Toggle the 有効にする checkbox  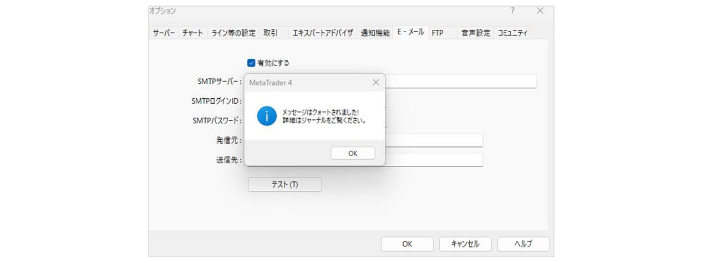[251, 63]
